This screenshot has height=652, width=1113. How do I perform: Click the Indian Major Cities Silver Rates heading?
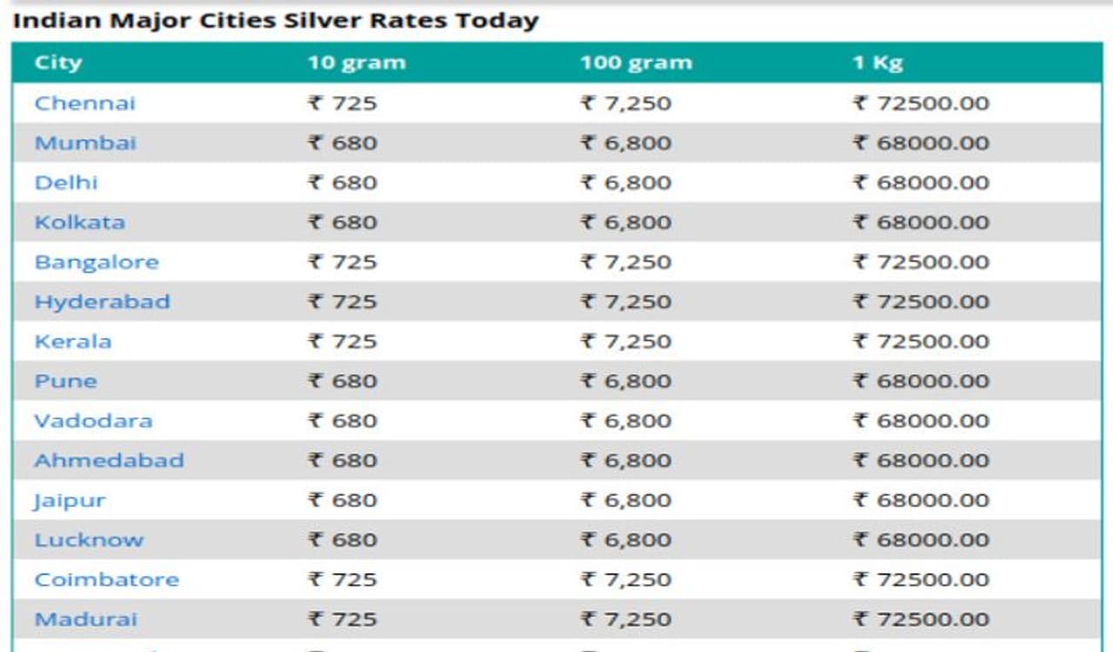pyautogui.click(x=276, y=21)
